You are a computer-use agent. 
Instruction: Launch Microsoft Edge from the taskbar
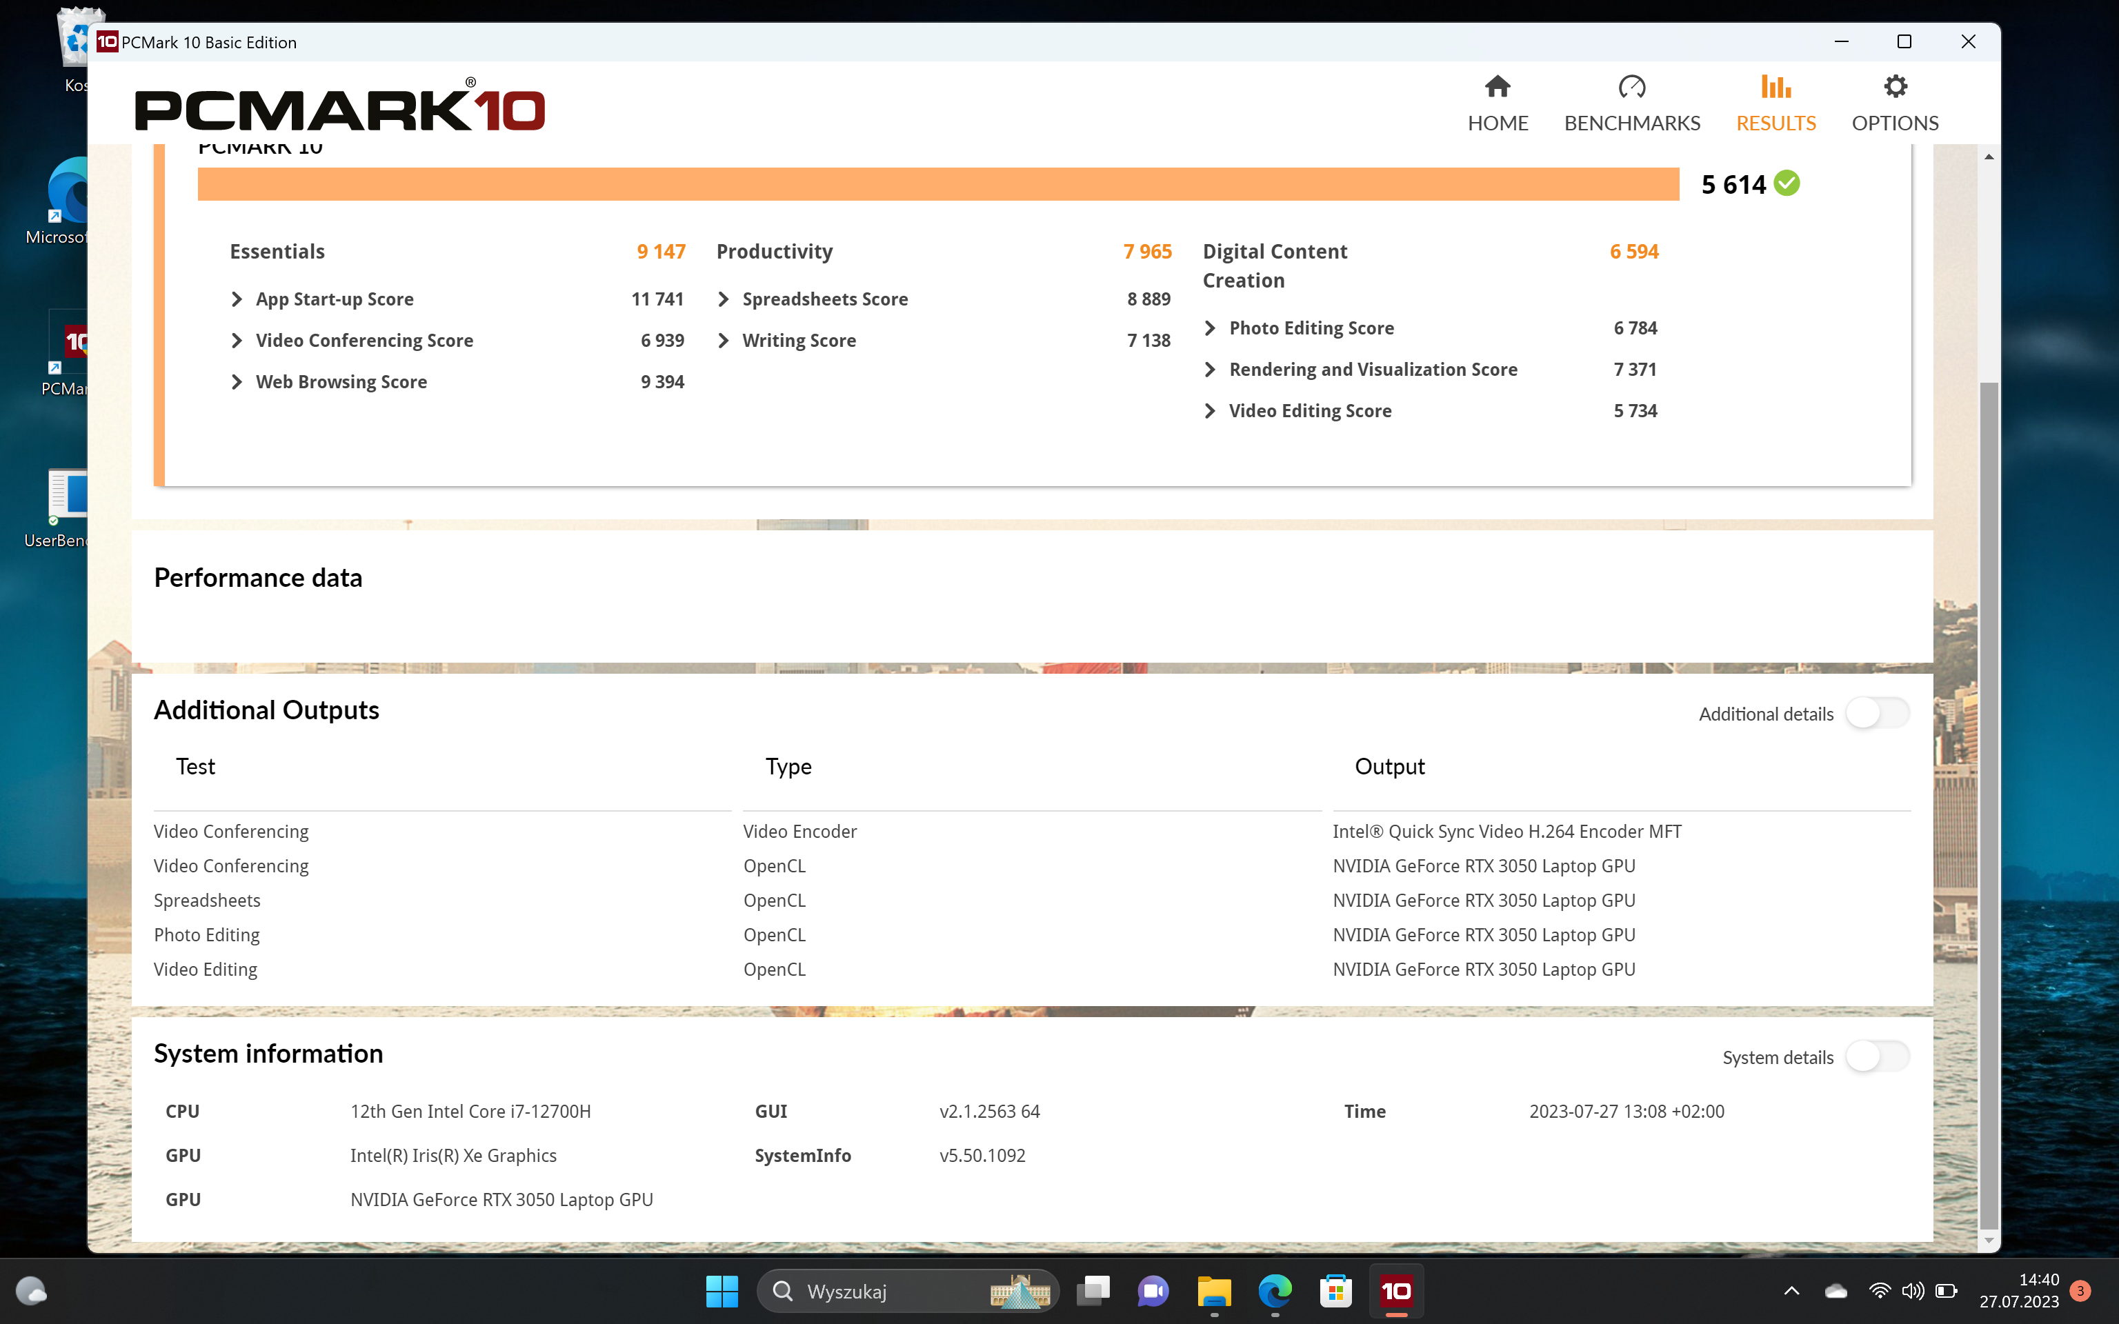click(1275, 1291)
